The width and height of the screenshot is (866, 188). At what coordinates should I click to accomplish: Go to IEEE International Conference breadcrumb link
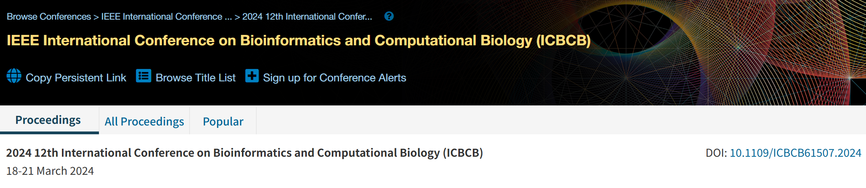point(166,17)
